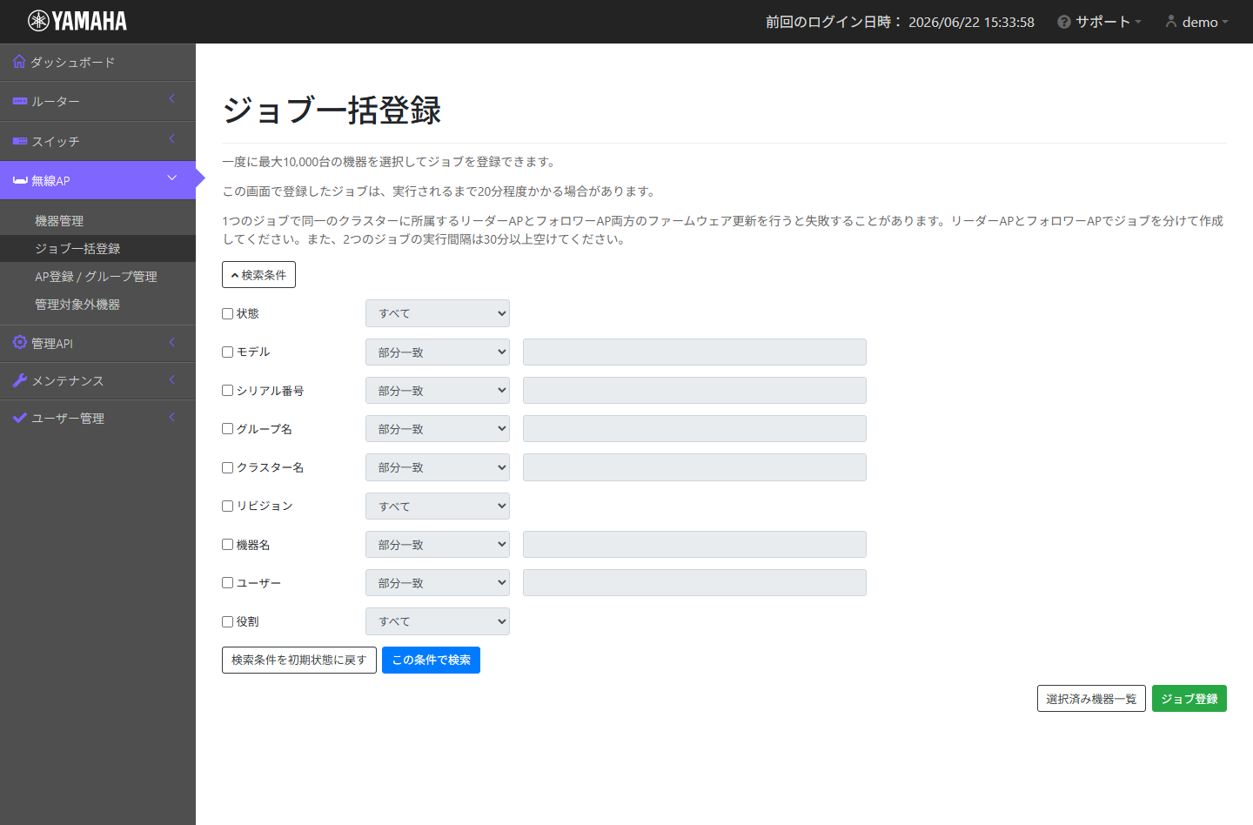Click the メンテナンス wrench icon
The width and height of the screenshot is (1253, 825).
20,380
